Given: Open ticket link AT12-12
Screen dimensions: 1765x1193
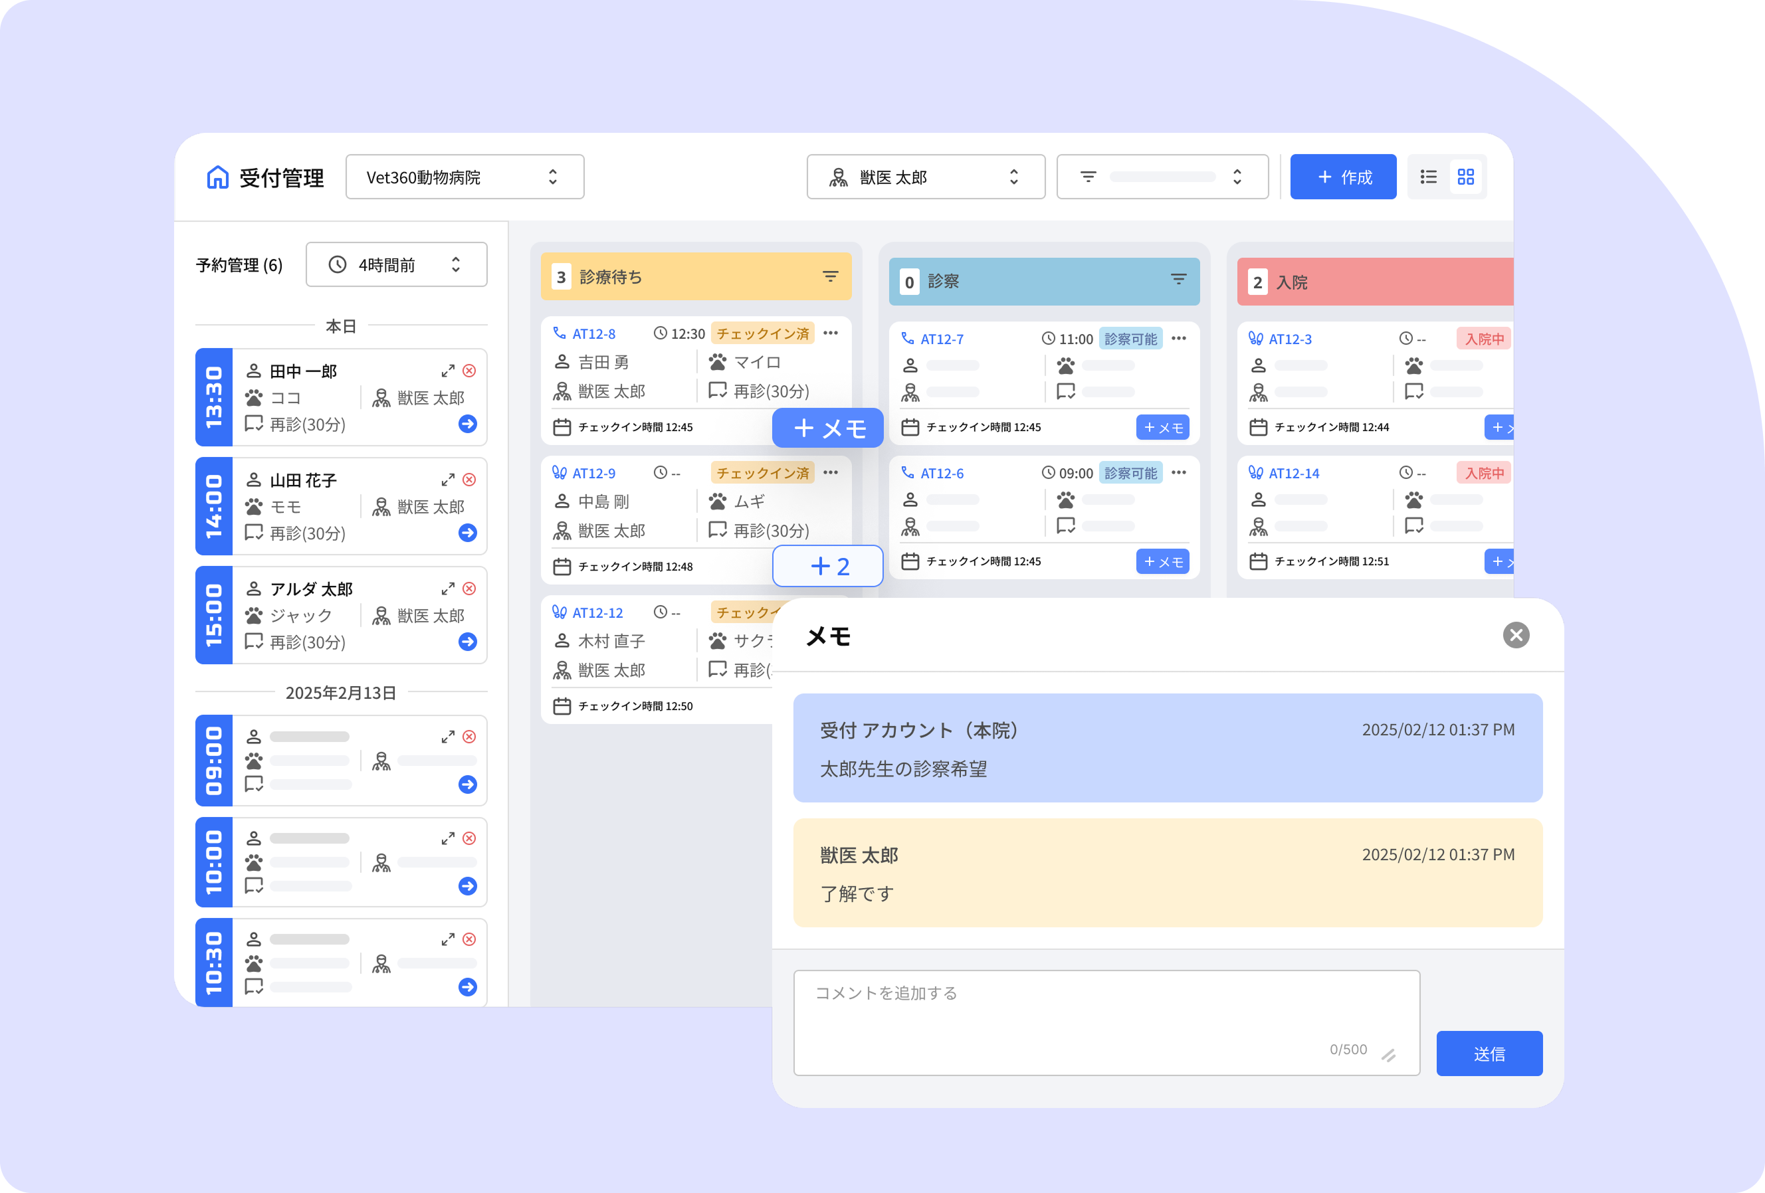Looking at the screenshot, I should click(x=597, y=613).
